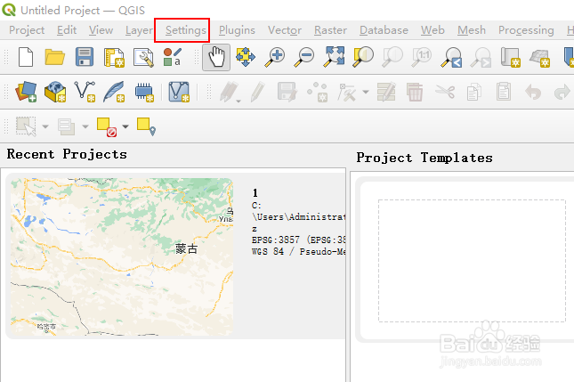Open the Plugins menu

pyautogui.click(x=237, y=30)
